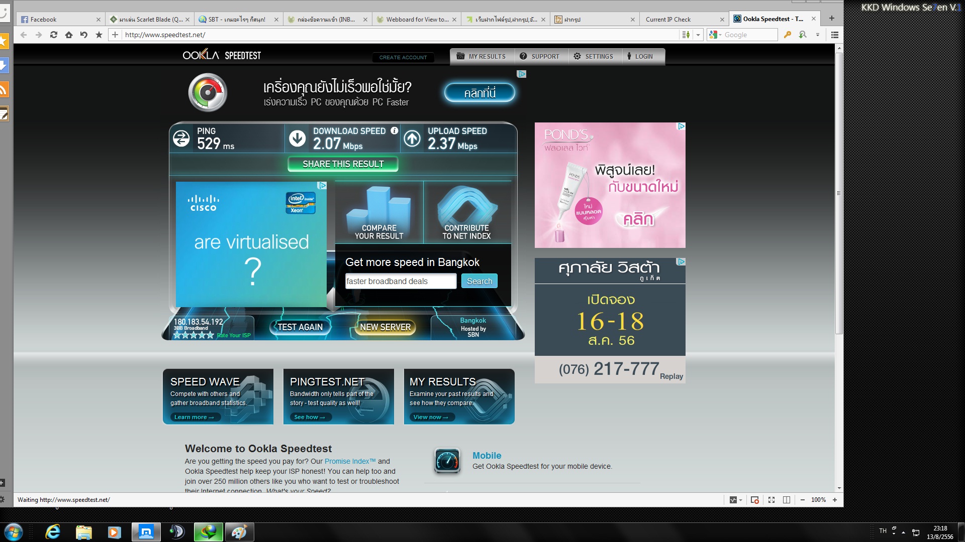
Task: Expand the toolbar overflow dropdown arrow
Action: coord(818,35)
